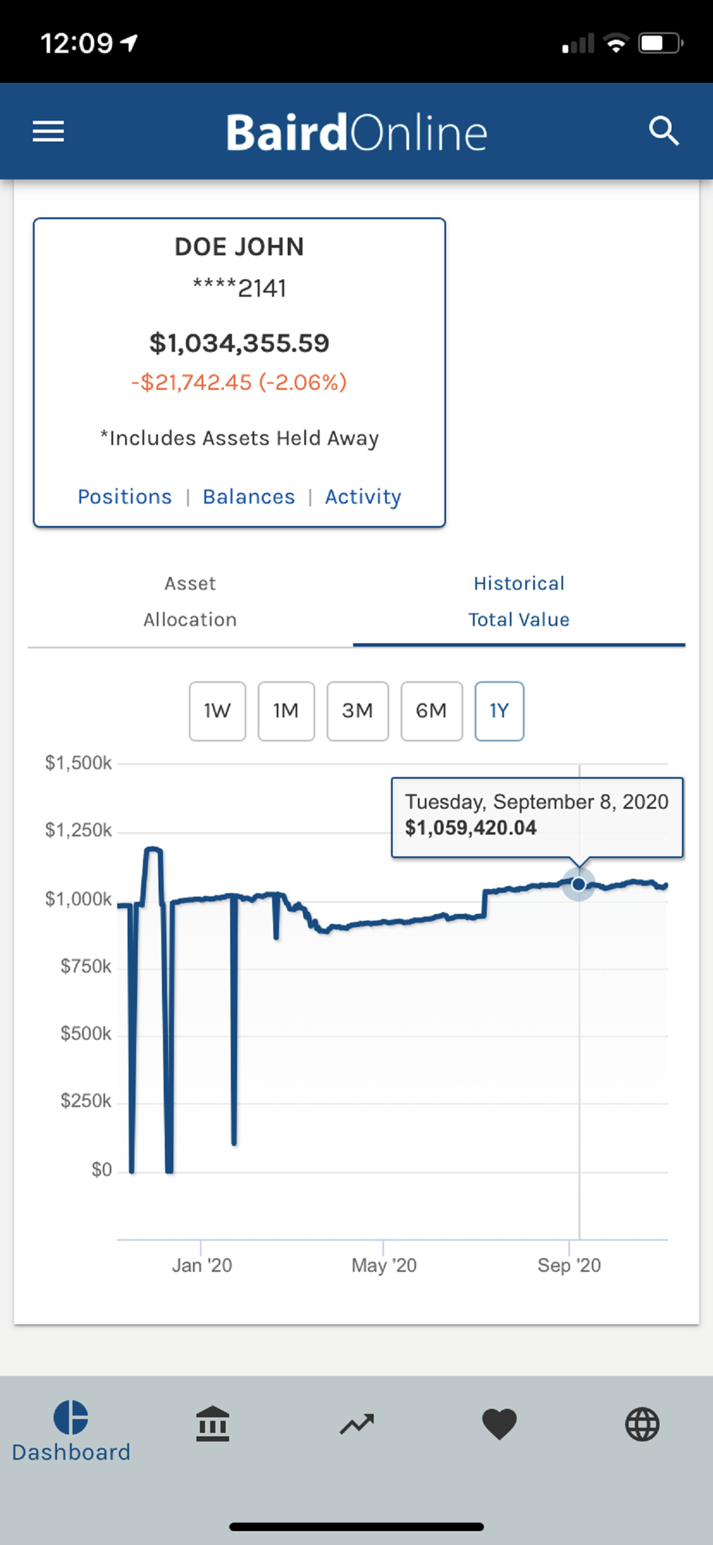
Task: Tap the DOE JOHN account name
Action: [x=239, y=247]
